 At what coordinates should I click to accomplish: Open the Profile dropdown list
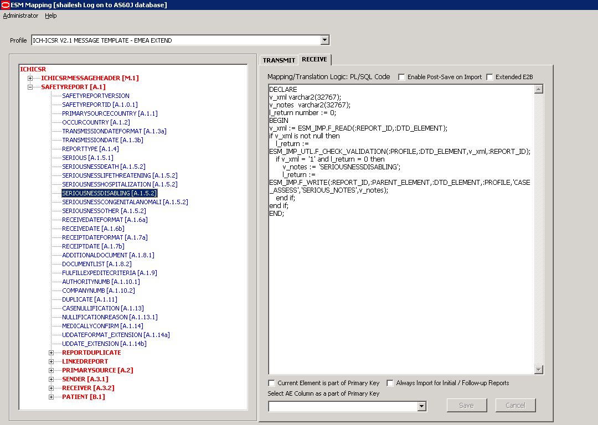[x=324, y=40]
